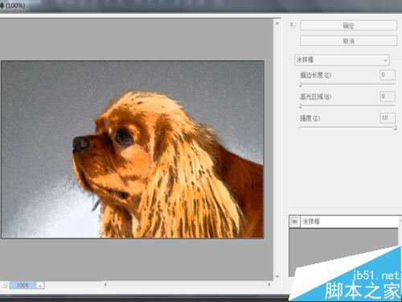Screen dimensions: 402x302
Task: Click the 描边长度 value input field
Action: [x=388, y=75]
